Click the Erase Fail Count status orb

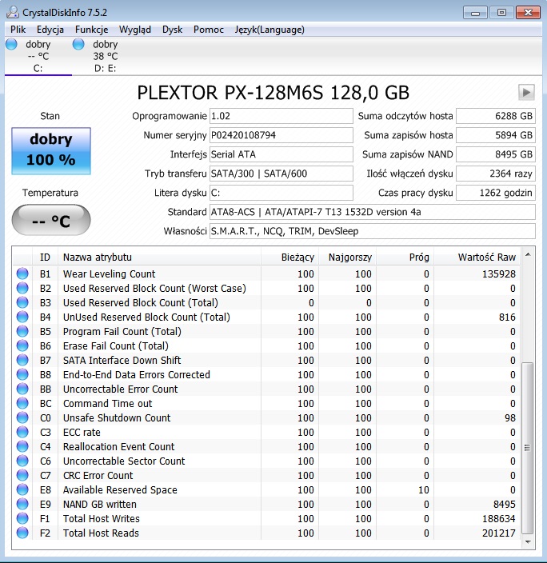coord(22,345)
